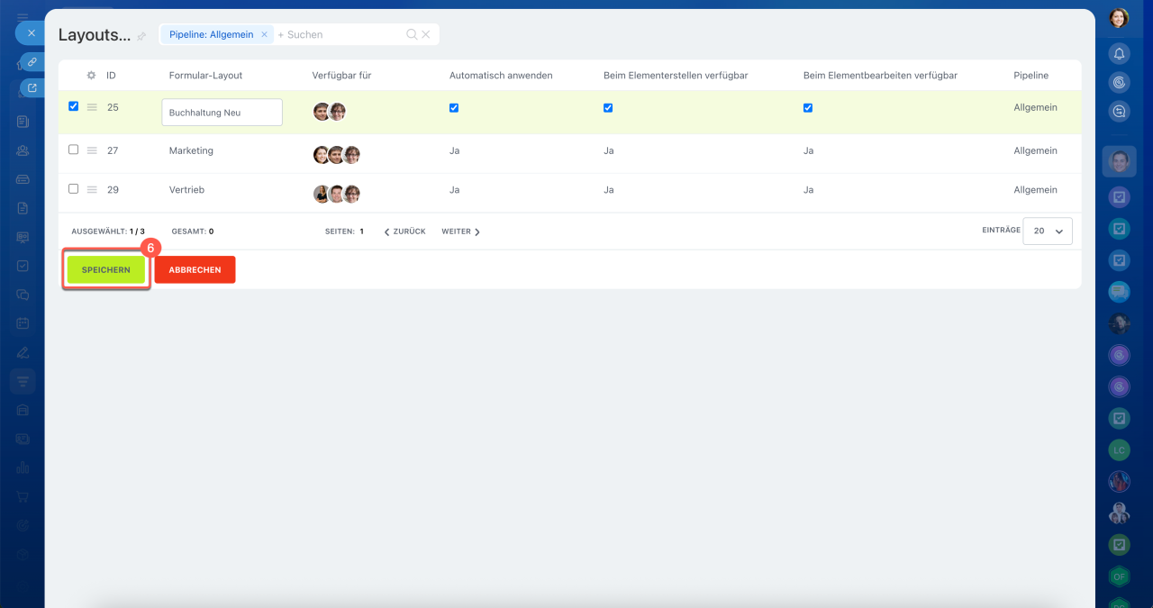The height and width of the screenshot is (608, 1153).
Task: Tick the Vertrieb row checkbox
Action: click(74, 189)
